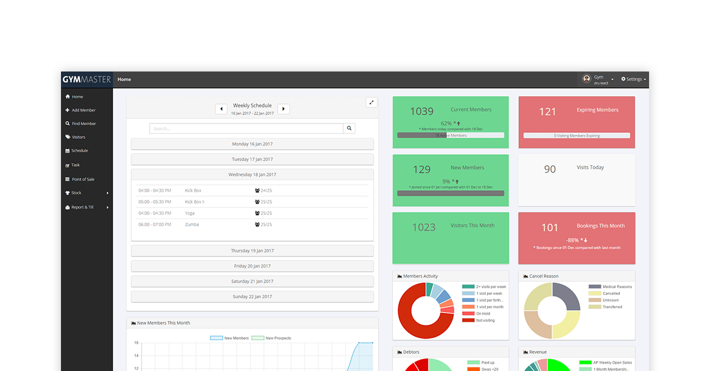Toggle Cancelled legend entry

[x=604, y=294]
